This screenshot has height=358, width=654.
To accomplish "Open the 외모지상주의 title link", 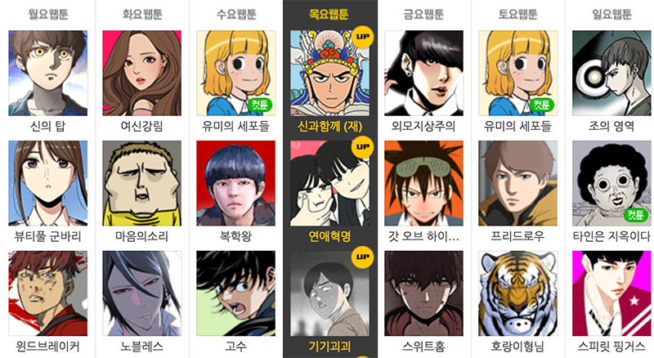I will click(423, 126).
